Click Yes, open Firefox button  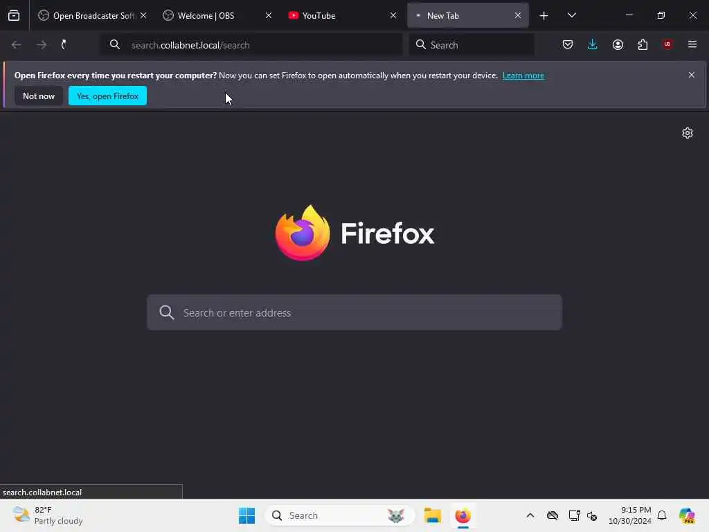point(107,96)
